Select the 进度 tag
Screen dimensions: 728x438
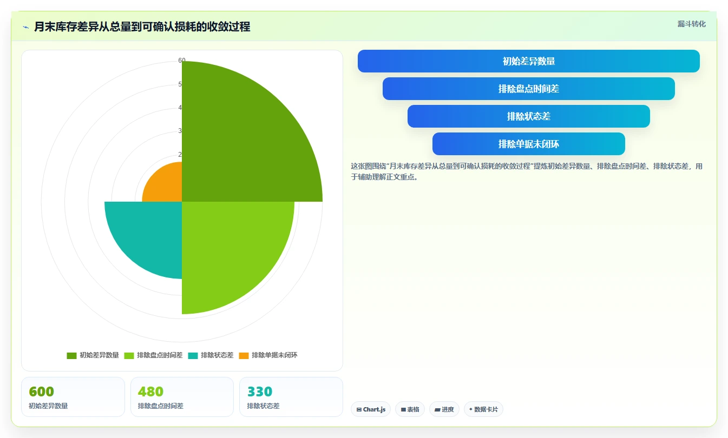click(x=444, y=409)
